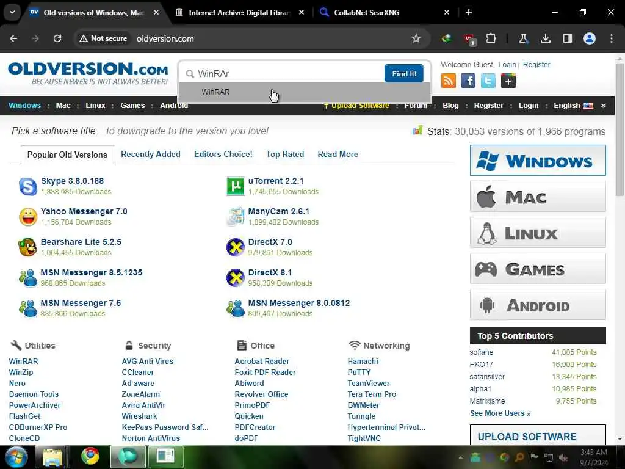Switch to Top Rated tab
The width and height of the screenshot is (625, 469).
click(285, 155)
